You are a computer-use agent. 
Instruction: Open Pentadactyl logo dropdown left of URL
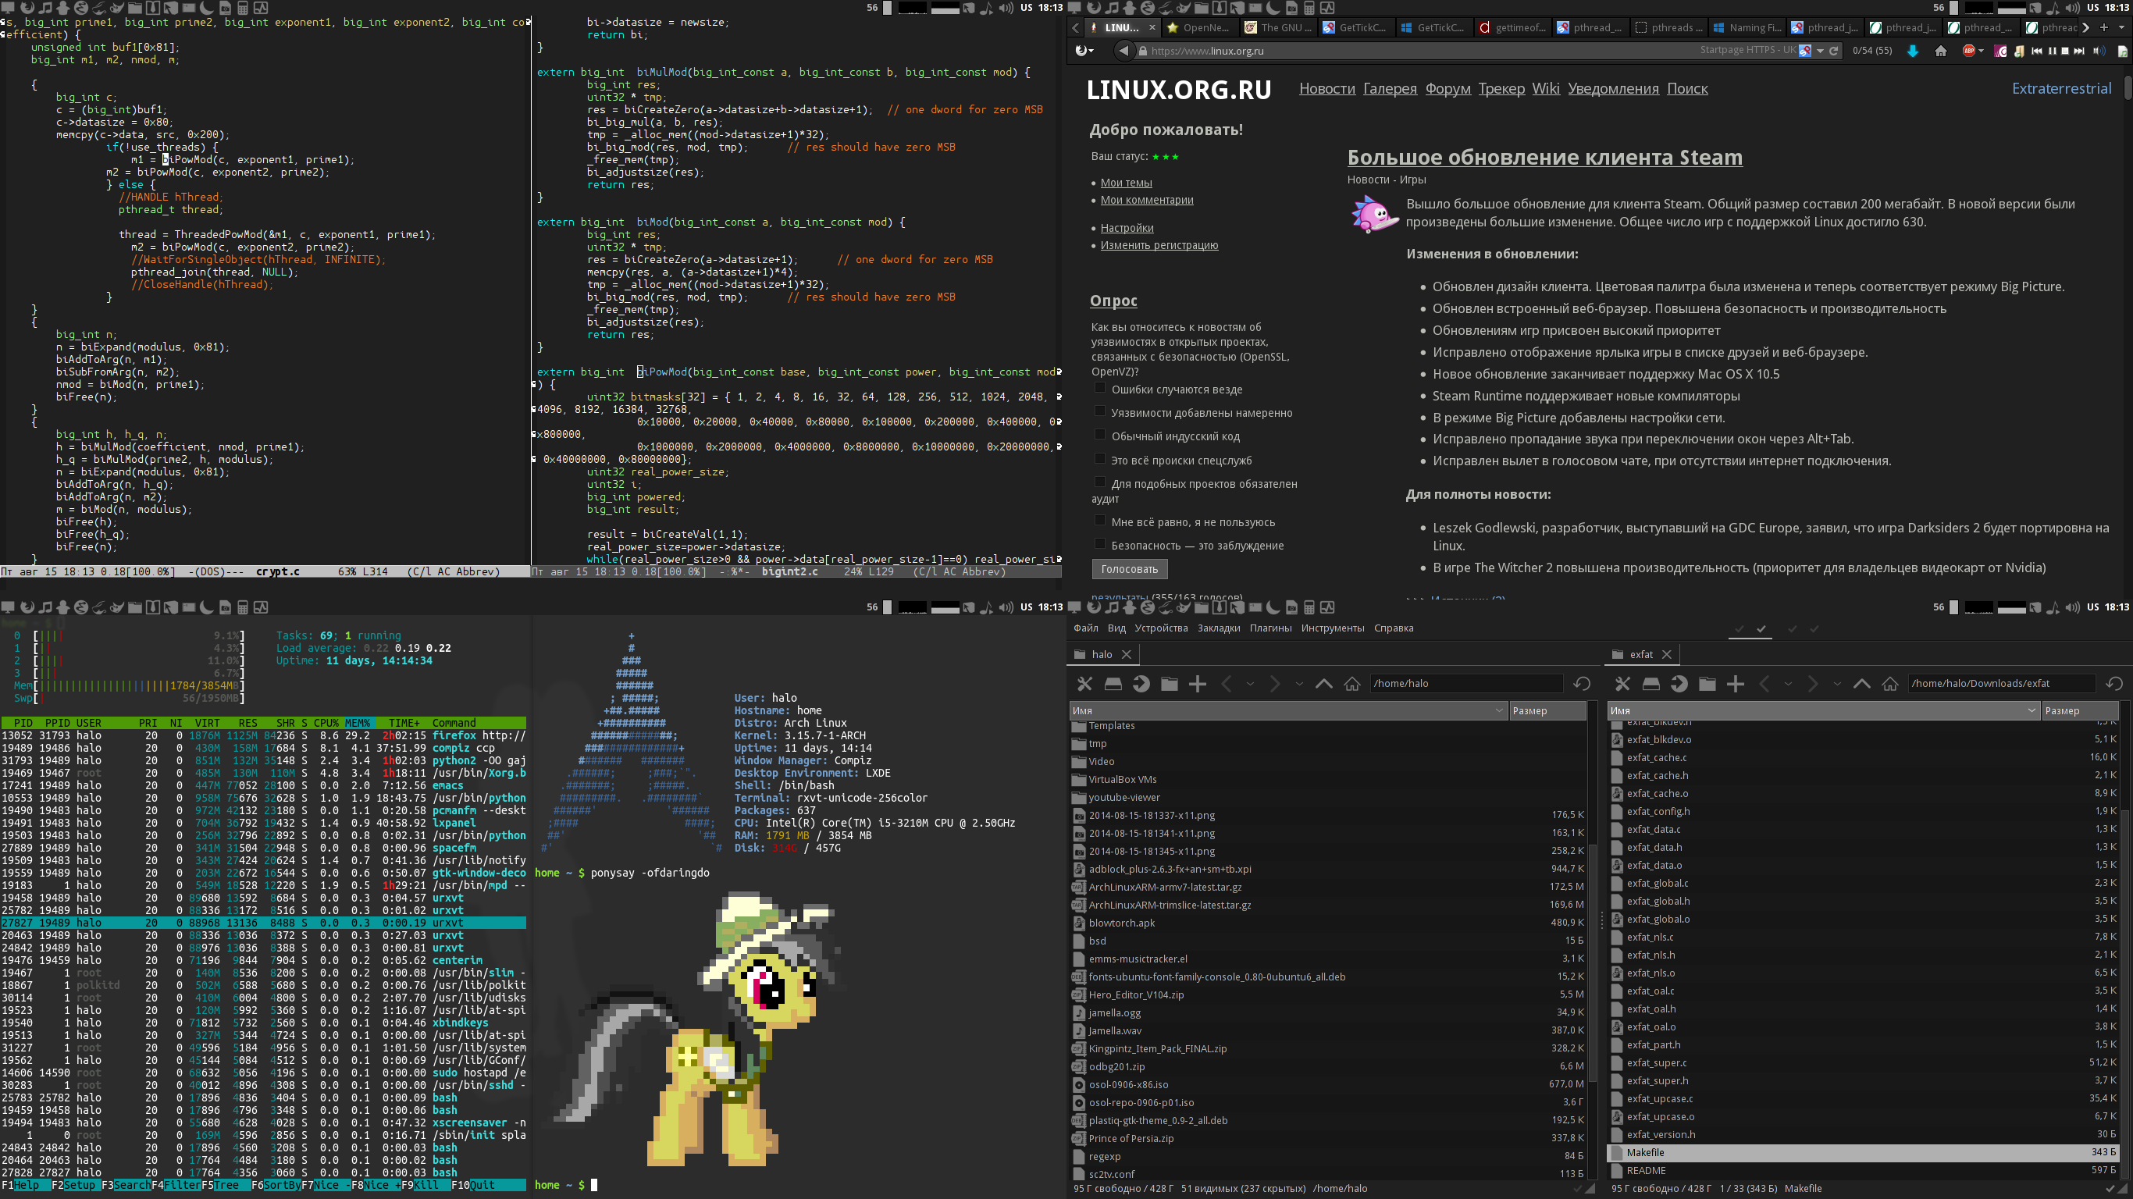[x=1084, y=51]
